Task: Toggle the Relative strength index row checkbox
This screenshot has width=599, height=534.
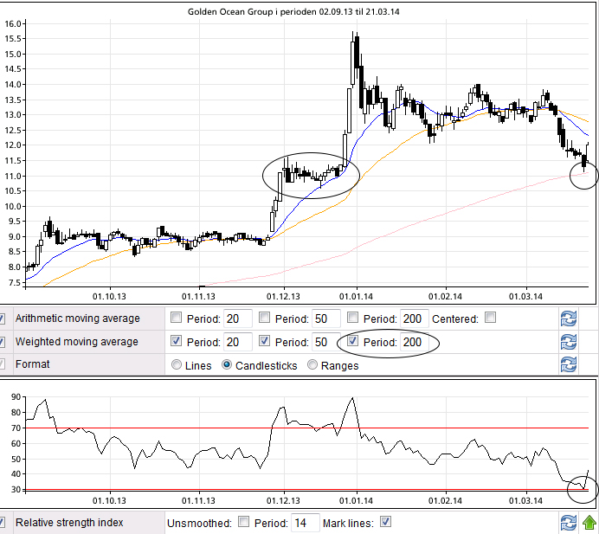Action: 3,522
